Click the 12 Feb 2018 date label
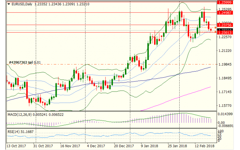Viewport: 240px width, 150px height. [x=204, y=146]
